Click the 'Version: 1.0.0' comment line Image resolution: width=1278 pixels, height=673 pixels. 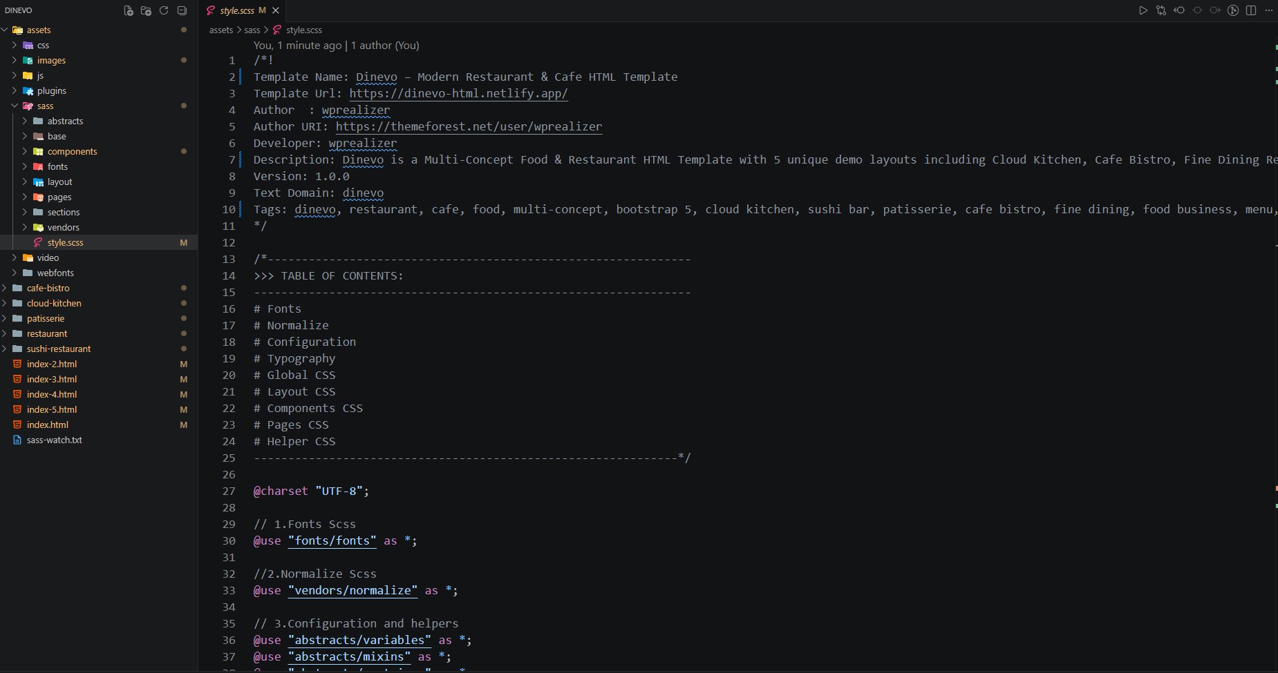tap(301, 176)
